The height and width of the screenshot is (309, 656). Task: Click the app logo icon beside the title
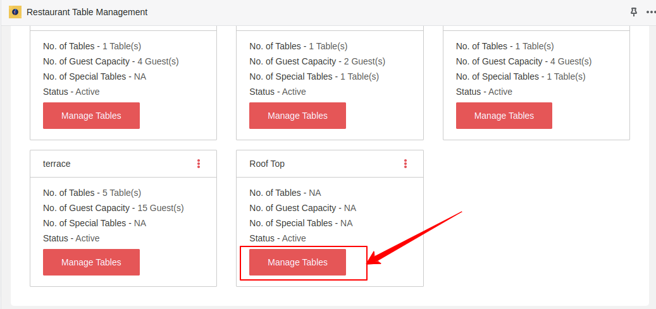tap(15, 12)
